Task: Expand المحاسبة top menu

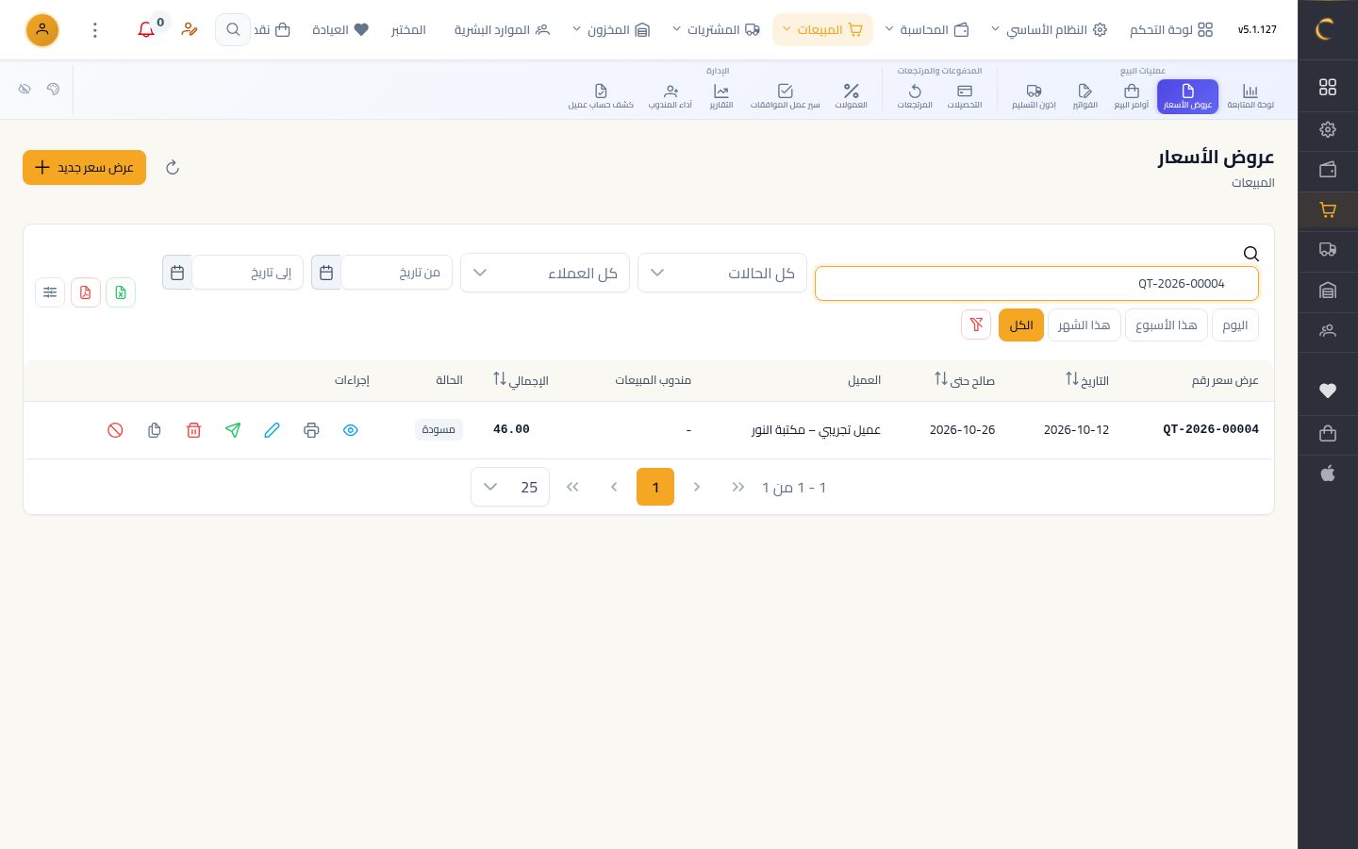Action: coord(926,30)
